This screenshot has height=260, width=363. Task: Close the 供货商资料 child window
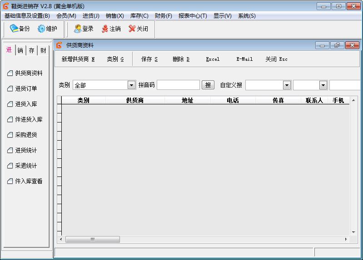pyautogui.click(x=353, y=45)
